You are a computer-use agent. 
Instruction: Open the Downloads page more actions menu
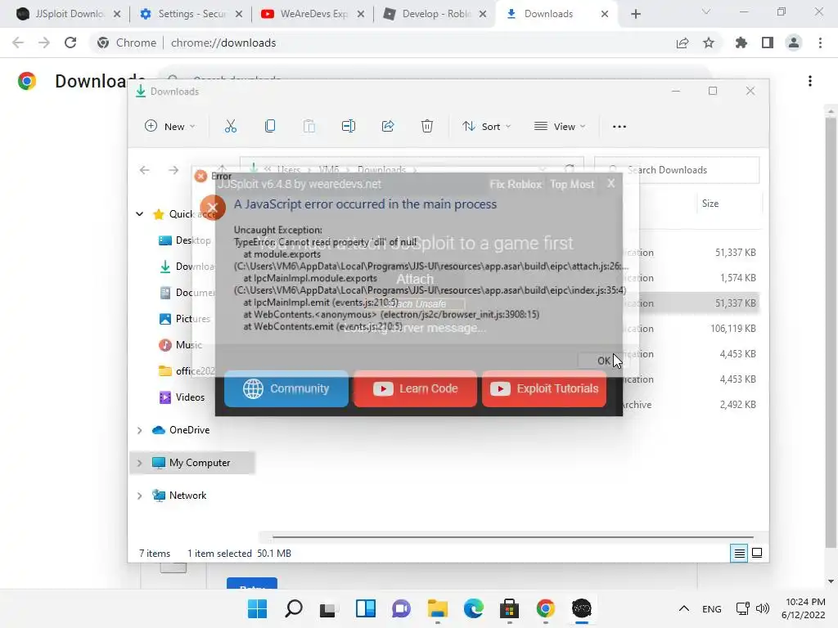click(x=810, y=81)
